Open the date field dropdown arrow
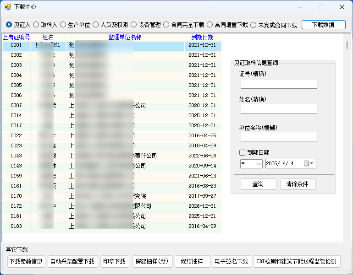Viewport: 353px width, 275px height. point(312,164)
